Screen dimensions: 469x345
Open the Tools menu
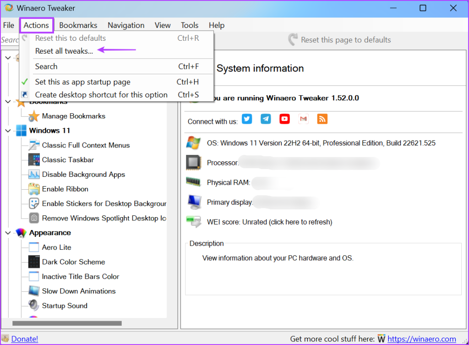tap(189, 25)
